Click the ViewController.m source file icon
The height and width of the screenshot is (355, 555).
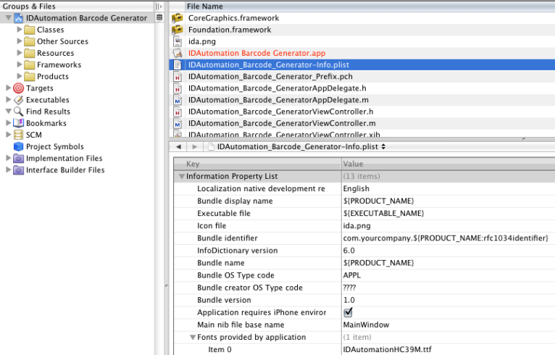click(178, 123)
